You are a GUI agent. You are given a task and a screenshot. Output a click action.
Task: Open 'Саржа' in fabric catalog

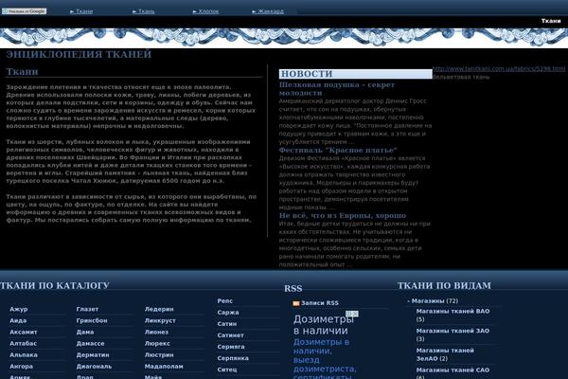[228, 313]
